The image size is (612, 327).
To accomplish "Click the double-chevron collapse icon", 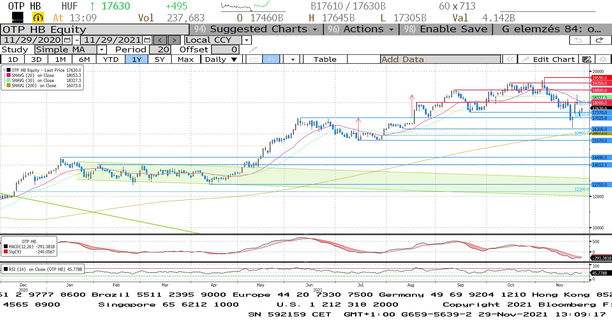I will coord(510,59).
